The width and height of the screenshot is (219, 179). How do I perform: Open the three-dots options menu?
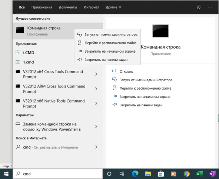(x=210, y=7)
